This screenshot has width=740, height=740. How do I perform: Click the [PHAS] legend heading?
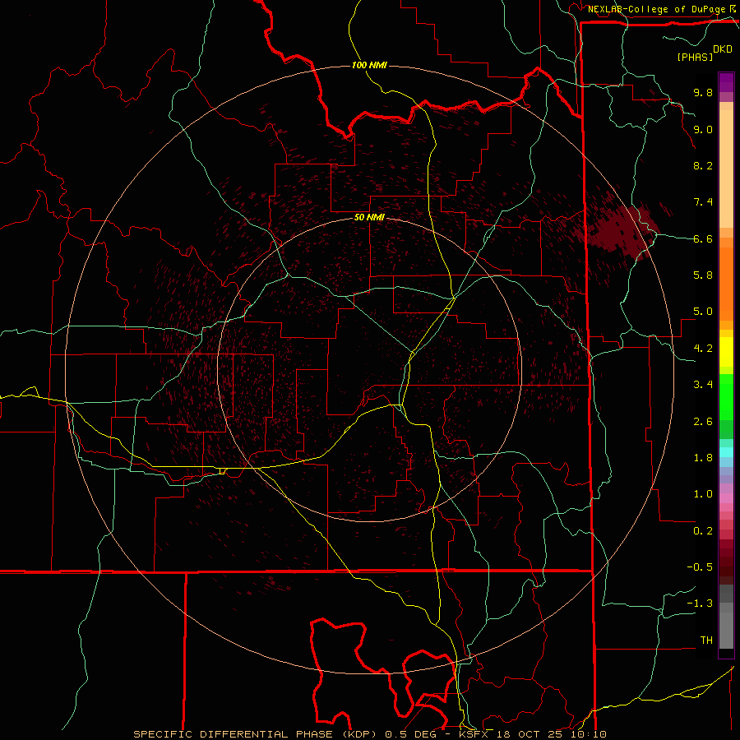click(x=695, y=58)
